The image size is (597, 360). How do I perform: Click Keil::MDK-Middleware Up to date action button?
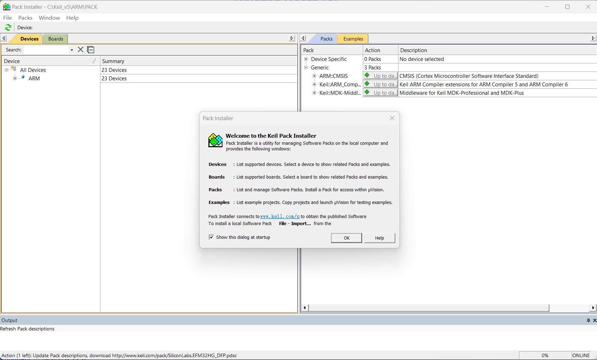click(x=381, y=93)
